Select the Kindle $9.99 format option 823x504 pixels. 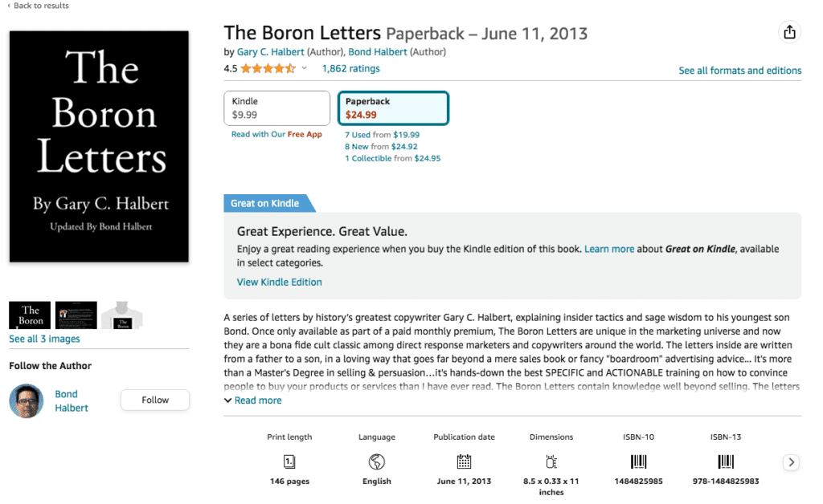point(276,108)
